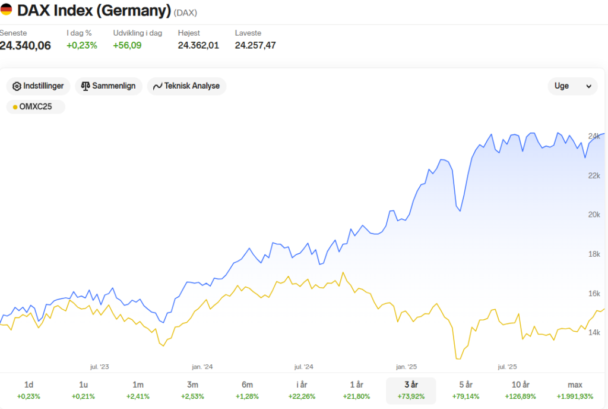
Task: Switch to the 5 år range
Action: tap(465, 391)
